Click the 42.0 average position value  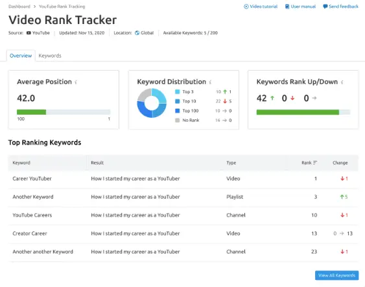tap(26, 98)
